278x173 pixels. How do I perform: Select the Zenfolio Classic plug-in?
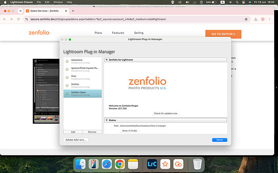[82, 94]
